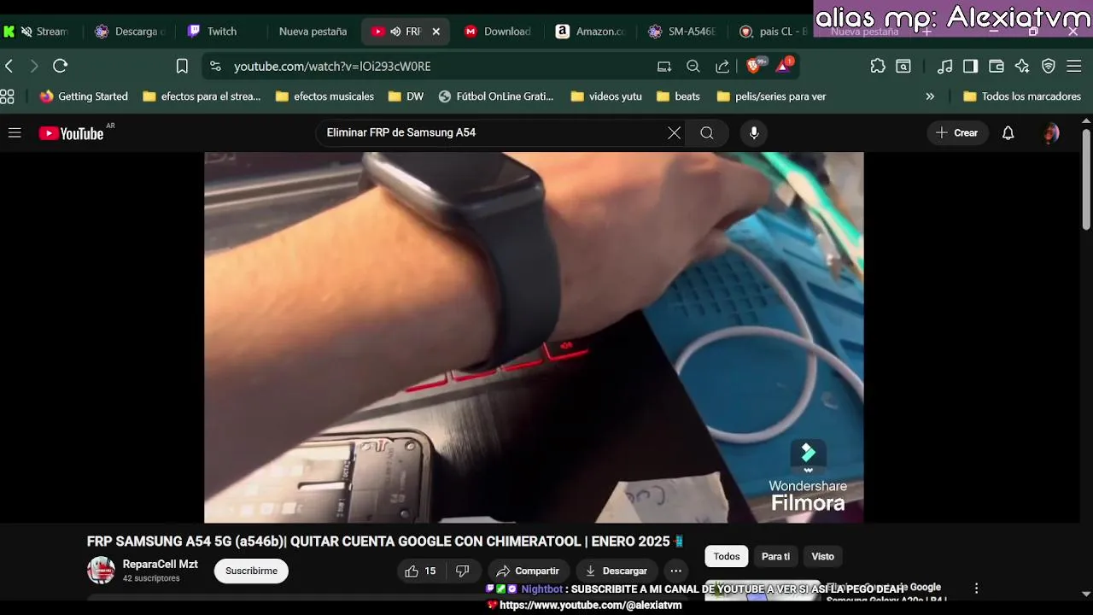Open the browser hamburger main menu
Viewport: 1093px width, 615px height.
tap(1075, 66)
